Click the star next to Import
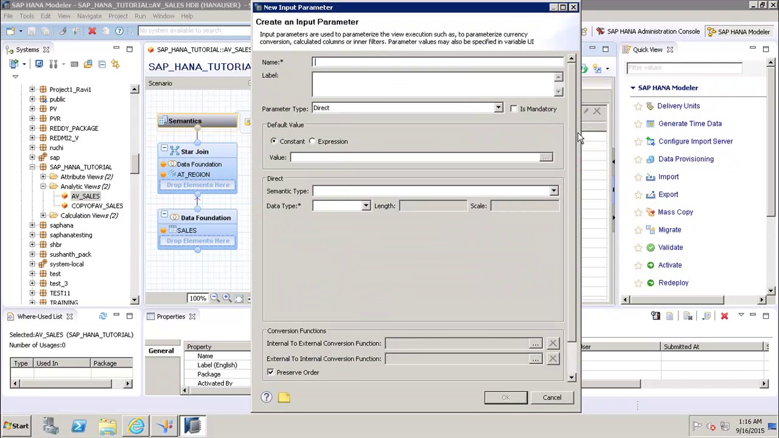The width and height of the screenshot is (779, 438). 638,177
